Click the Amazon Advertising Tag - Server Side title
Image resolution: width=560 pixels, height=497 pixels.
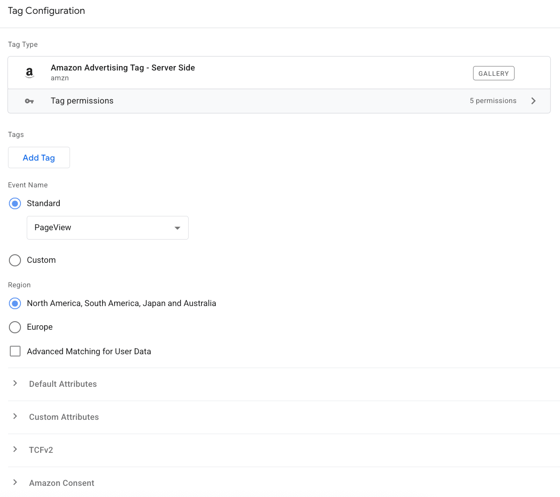(x=123, y=68)
